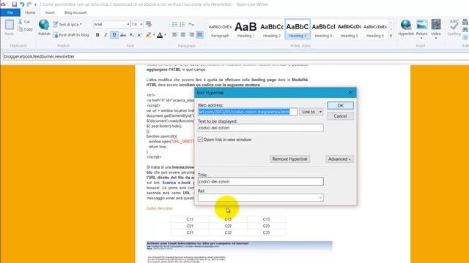
Task: Apply the Heading 3 style
Action: tap(298, 29)
